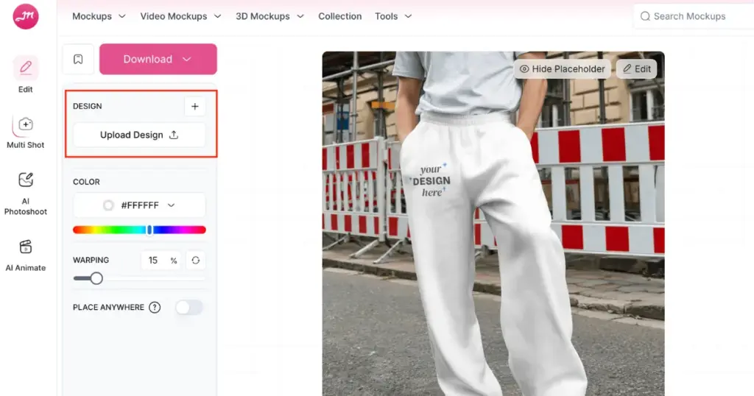Screen dimensions: 754x396
Task: Open the #FFFFFF color dropdown
Action: click(139, 205)
